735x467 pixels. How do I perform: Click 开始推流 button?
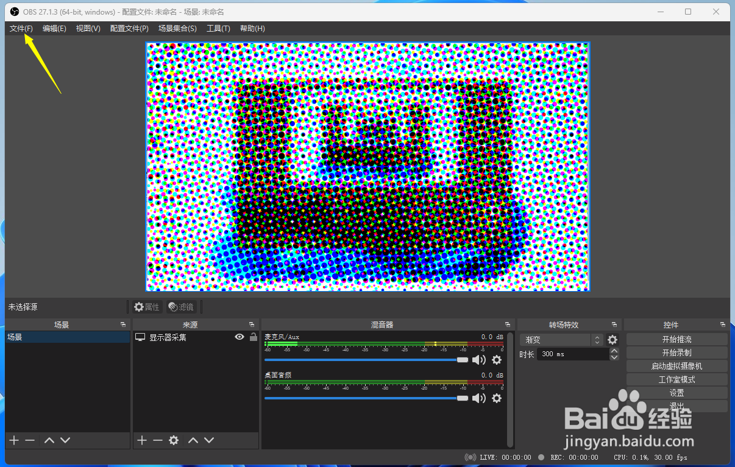tap(676, 339)
